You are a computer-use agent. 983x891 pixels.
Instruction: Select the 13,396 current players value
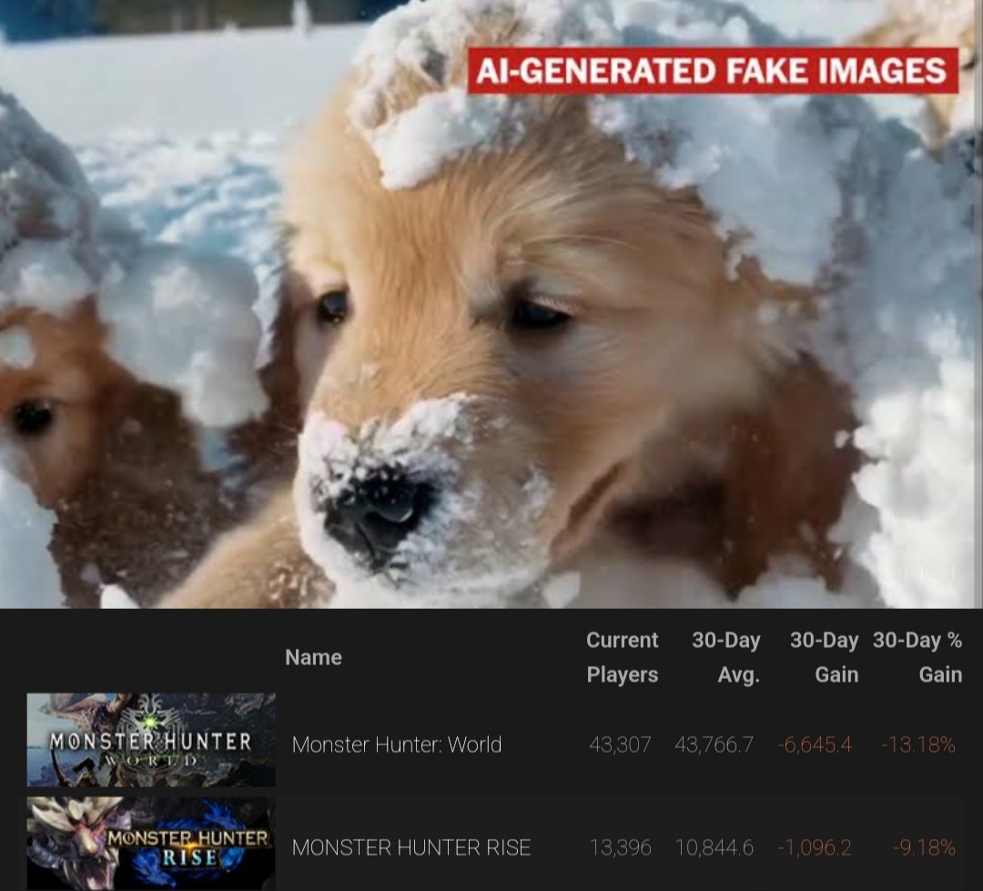[x=620, y=847]
